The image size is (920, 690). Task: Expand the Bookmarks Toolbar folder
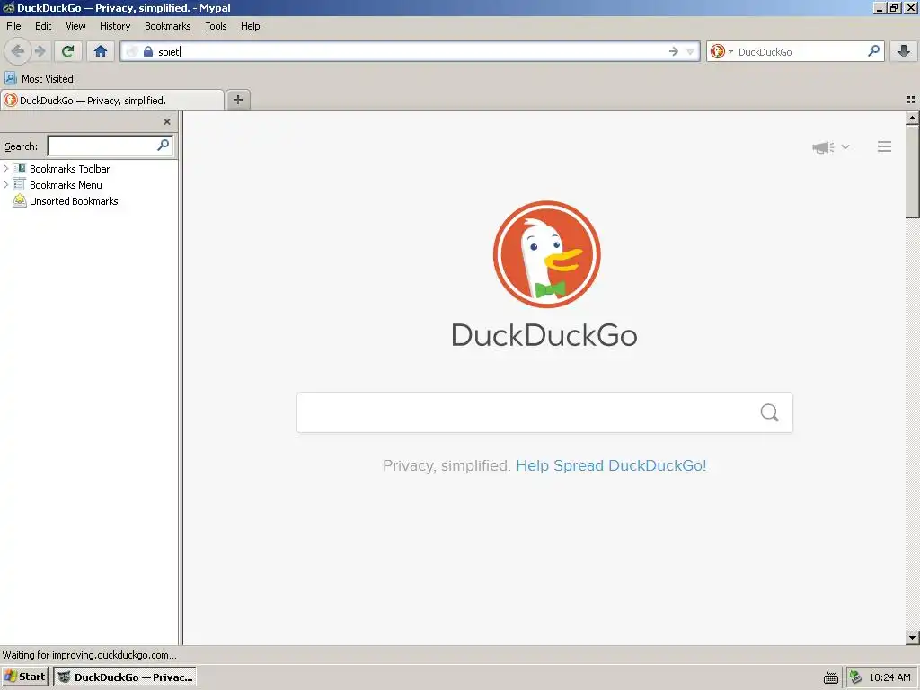pyautogui.click(x=6, y=168)
